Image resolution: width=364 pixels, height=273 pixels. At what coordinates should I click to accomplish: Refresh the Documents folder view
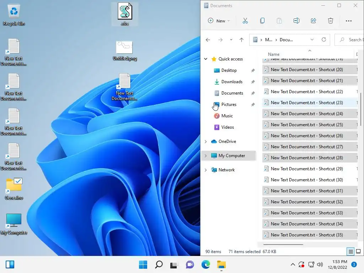(x=324, y=40)
